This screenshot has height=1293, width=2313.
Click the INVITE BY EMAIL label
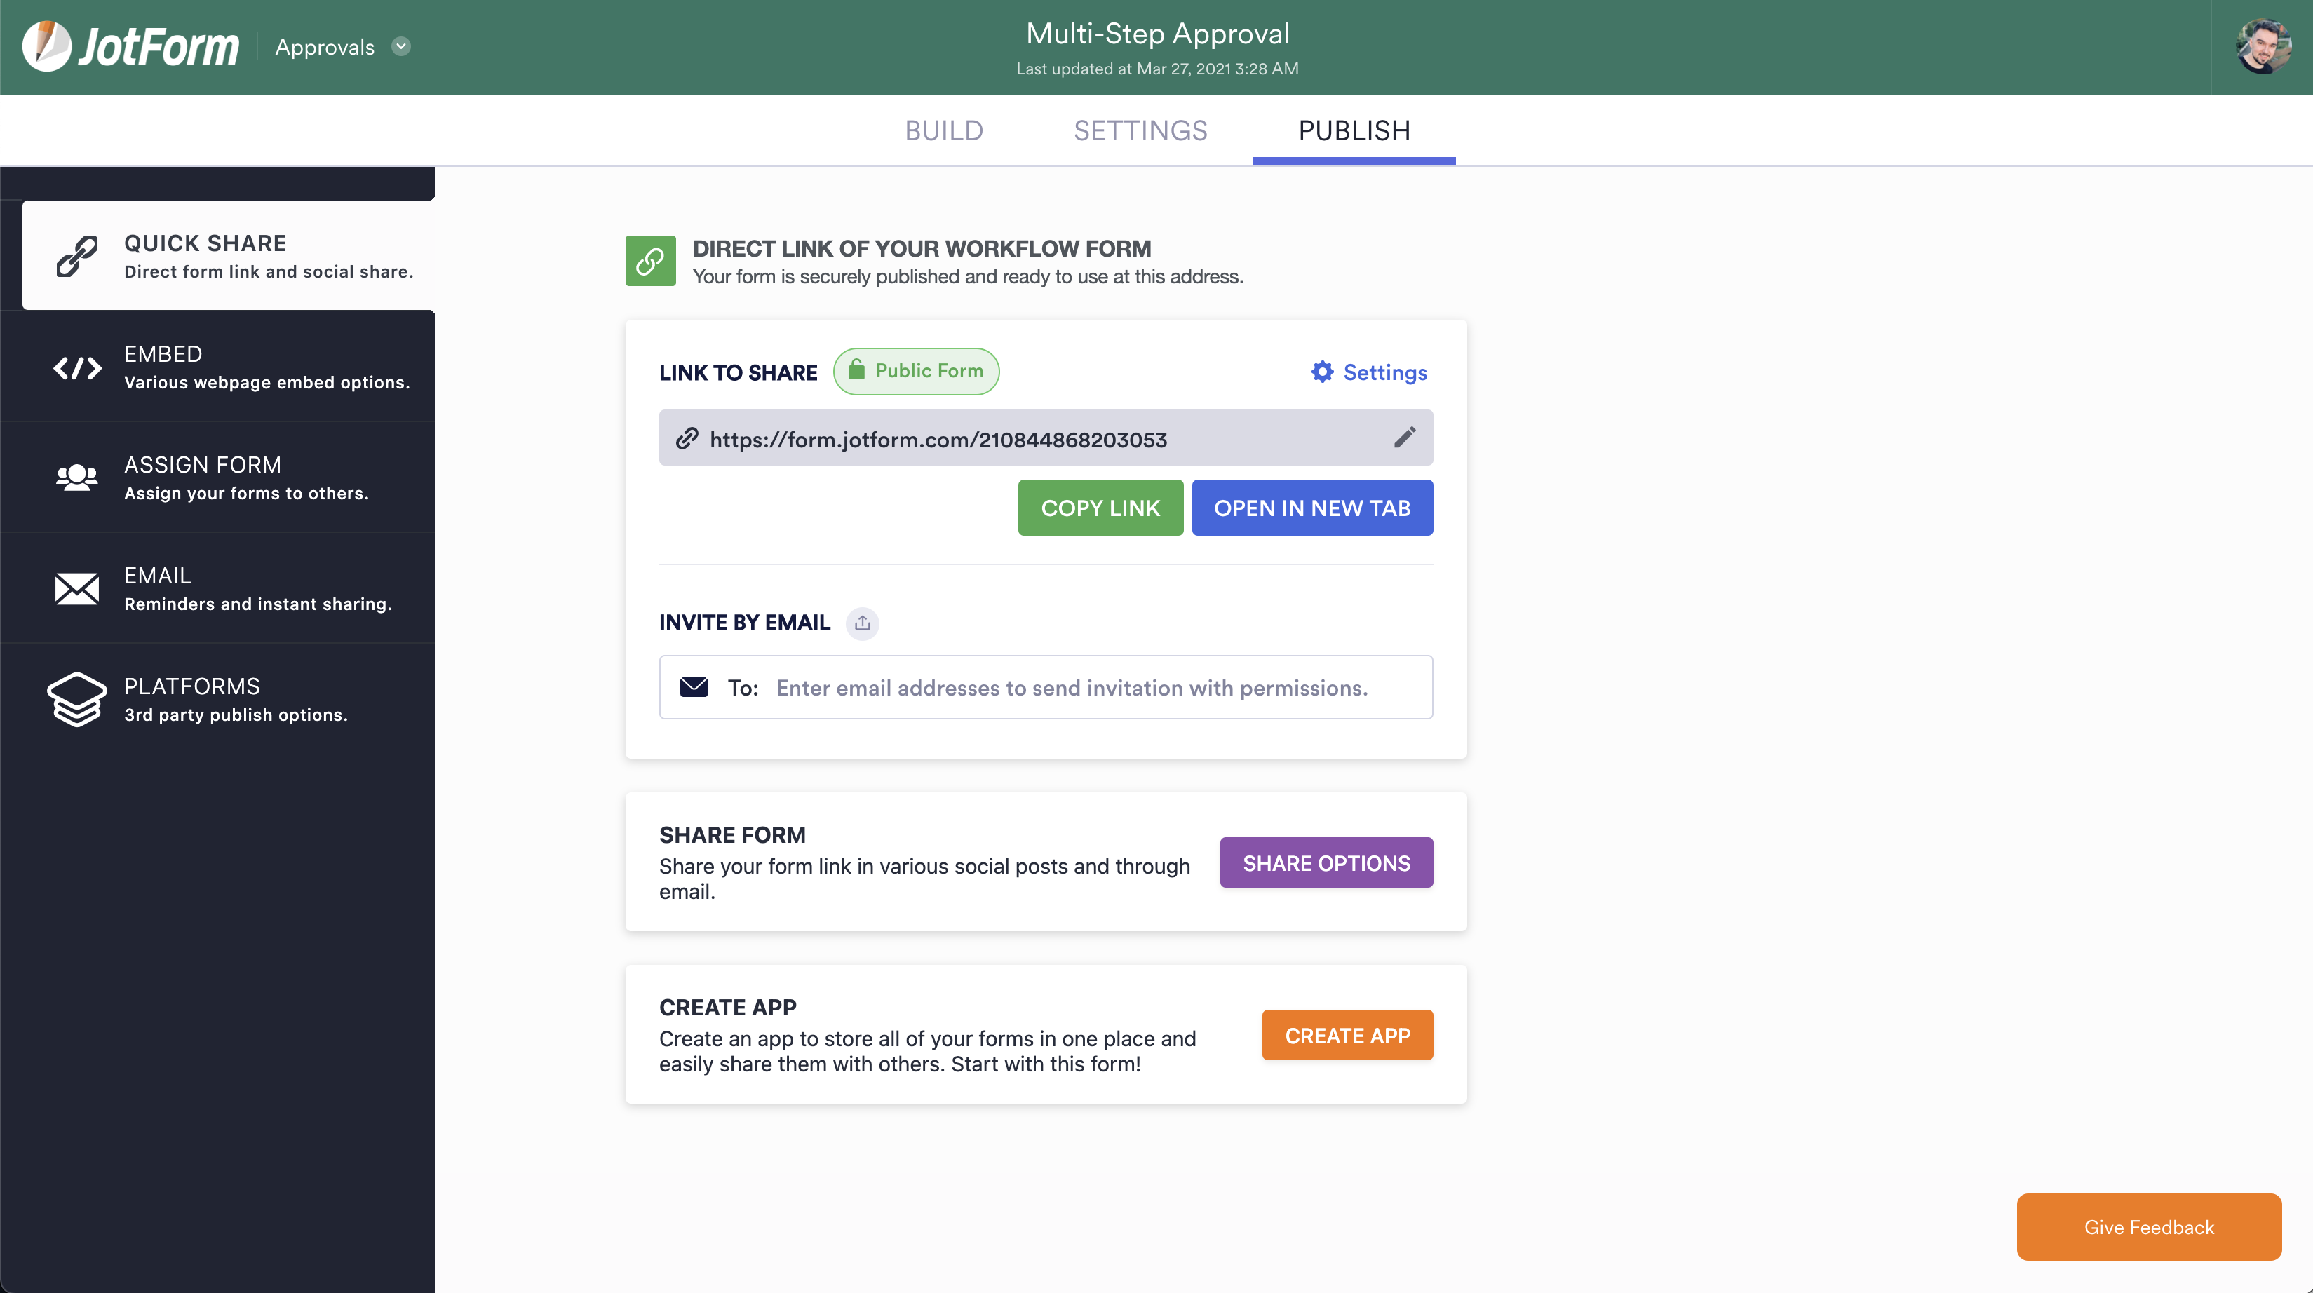coord(744,622)
